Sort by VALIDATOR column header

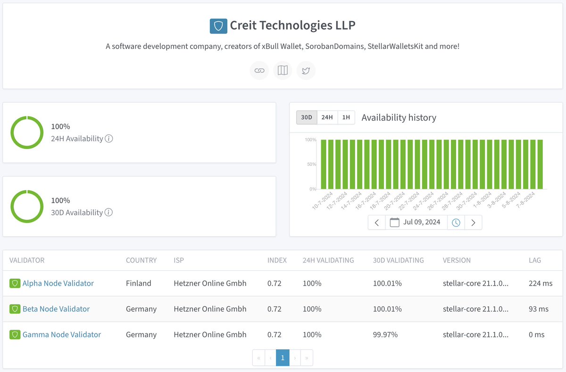click(x=27, y=260)
